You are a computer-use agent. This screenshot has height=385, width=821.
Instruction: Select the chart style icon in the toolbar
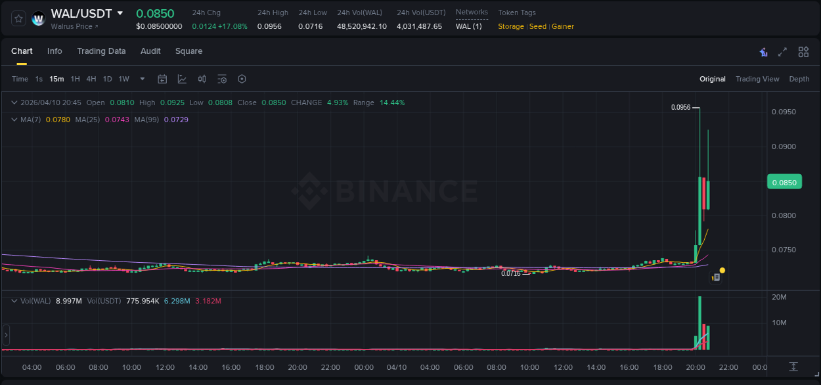[x=182, y=79]
